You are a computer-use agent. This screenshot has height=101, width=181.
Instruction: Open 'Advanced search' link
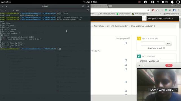pyautogui.click(x=155, y=48)
